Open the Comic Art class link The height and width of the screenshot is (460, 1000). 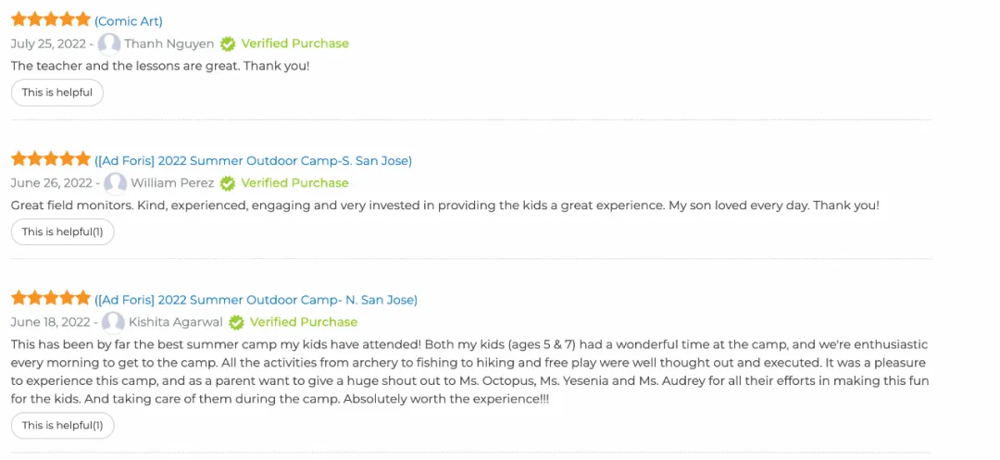(129, 21)
